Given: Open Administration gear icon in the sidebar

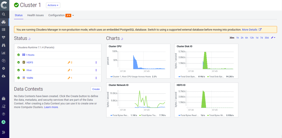Looking at the screenshot, I should 4,68.
